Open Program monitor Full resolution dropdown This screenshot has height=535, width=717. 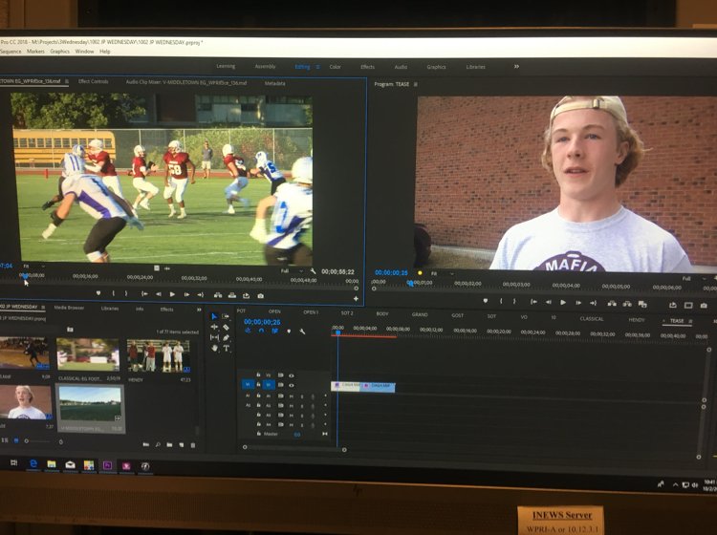pyautogui.click(x=696, y=278)
